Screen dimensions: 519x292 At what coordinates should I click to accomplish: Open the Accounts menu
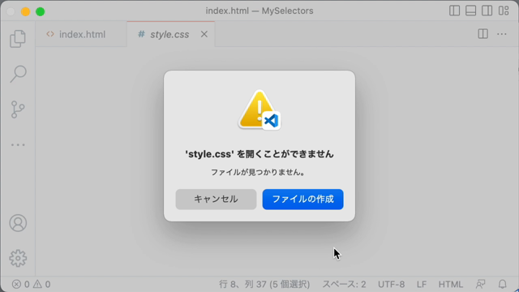[18, 223]
